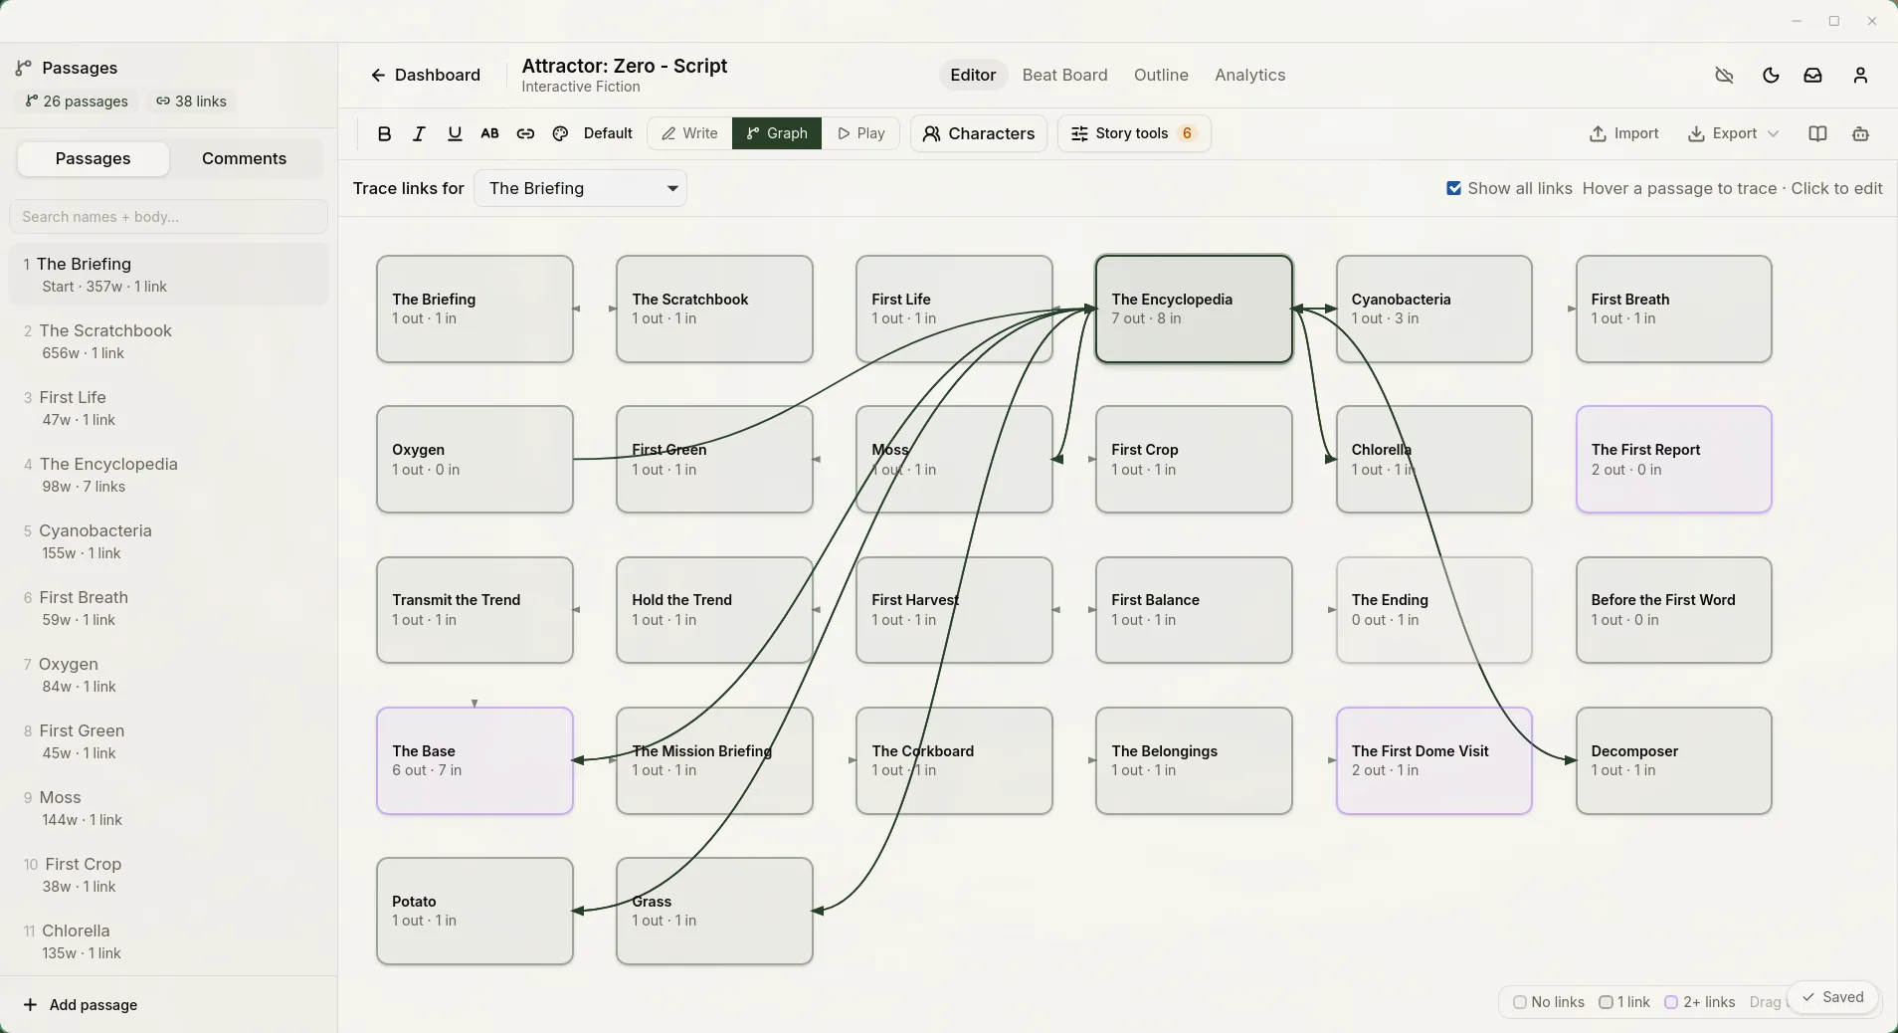The image size is (1898, 1033).
Task: Add a new passage
Action: (x=80, y=1005)
